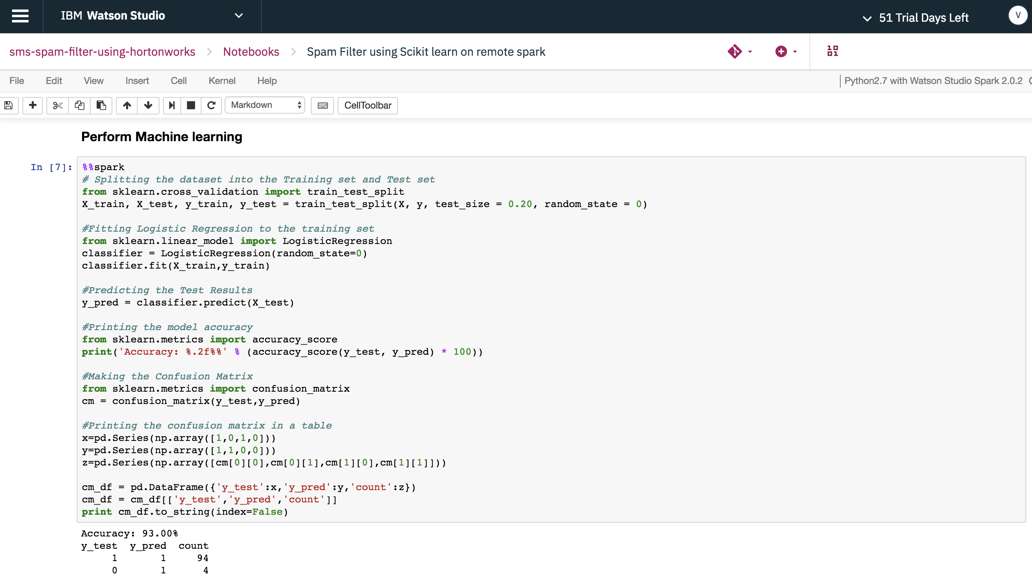
Task: Go to the Notebooks breadcrumb link
Action: (251, 52)
